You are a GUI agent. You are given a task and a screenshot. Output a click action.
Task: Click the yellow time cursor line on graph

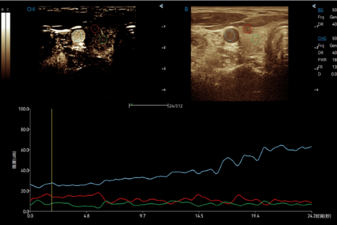pos(52,160)
